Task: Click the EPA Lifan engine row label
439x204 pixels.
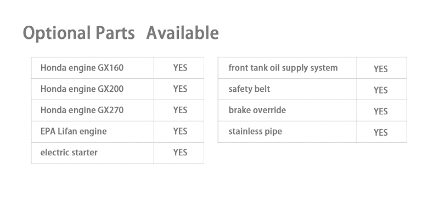Action: click(74, 131)
